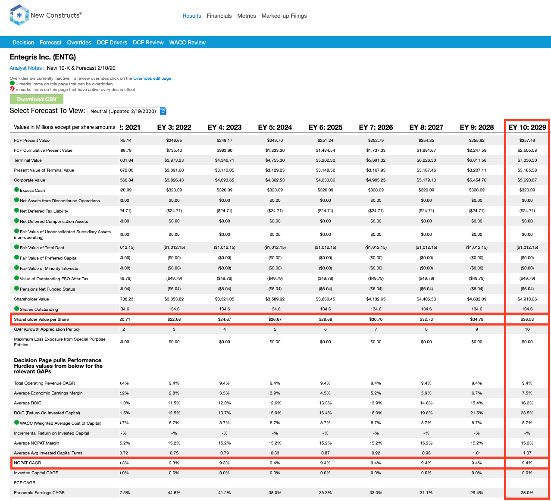This screenshot has height=501, width=551.
Task: Click green dot beside Fair Value of Unconsolidated Subsidiary Assets
Action: click(17, 231)
